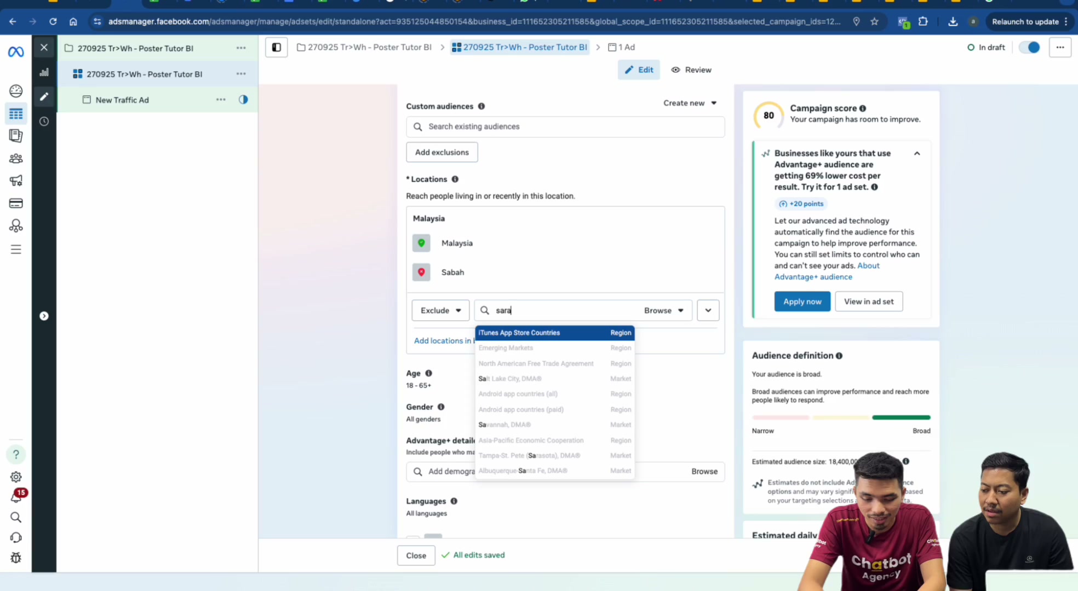Open the history clock icon in the dark sidebar
The width and height of the screenshot is (1078, 591).
pos(44,121)
